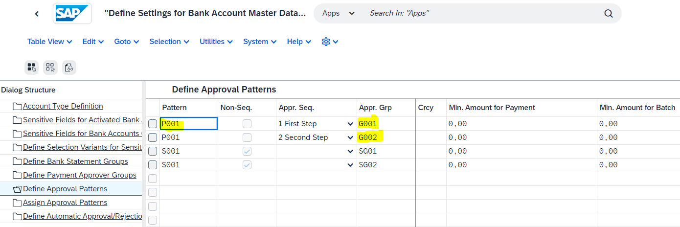Click the Select All toolbar icon
This screenshot has height=227, width=680.
(x=32, y=67)
